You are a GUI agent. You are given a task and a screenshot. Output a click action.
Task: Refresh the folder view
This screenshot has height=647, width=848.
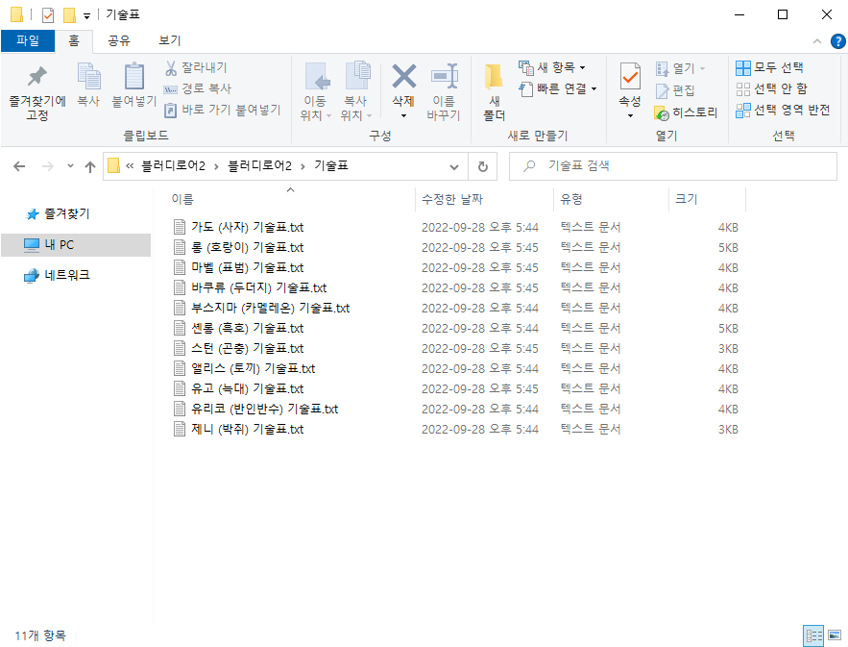click(483, 166)
